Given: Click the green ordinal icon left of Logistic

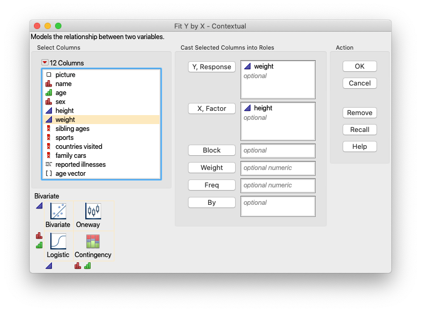Looking at the screenshot, I should coord(39,245).
